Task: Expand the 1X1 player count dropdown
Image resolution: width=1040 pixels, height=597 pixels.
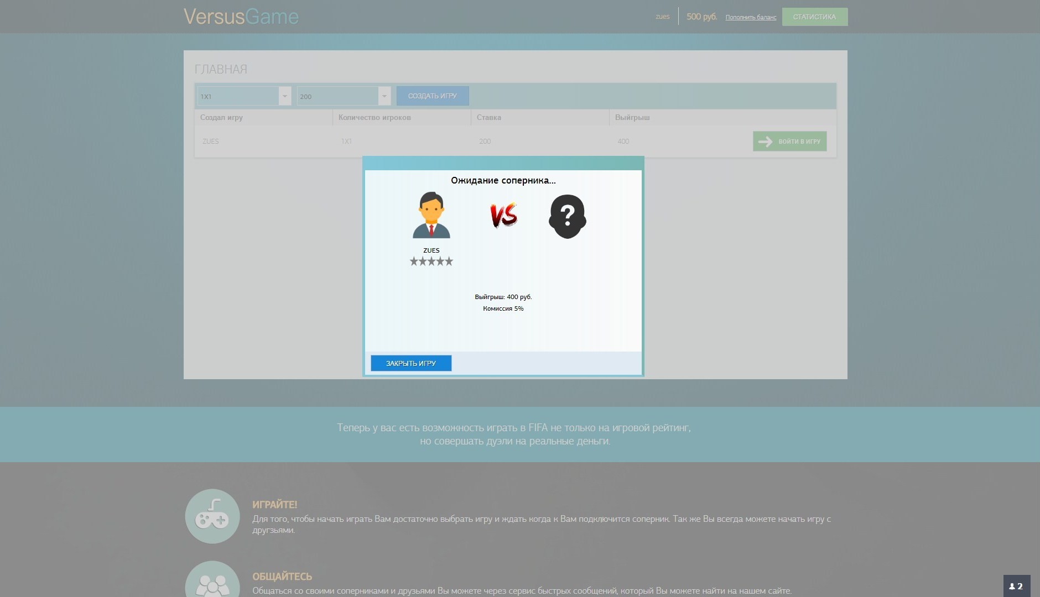Action: [x=284, y=96]
